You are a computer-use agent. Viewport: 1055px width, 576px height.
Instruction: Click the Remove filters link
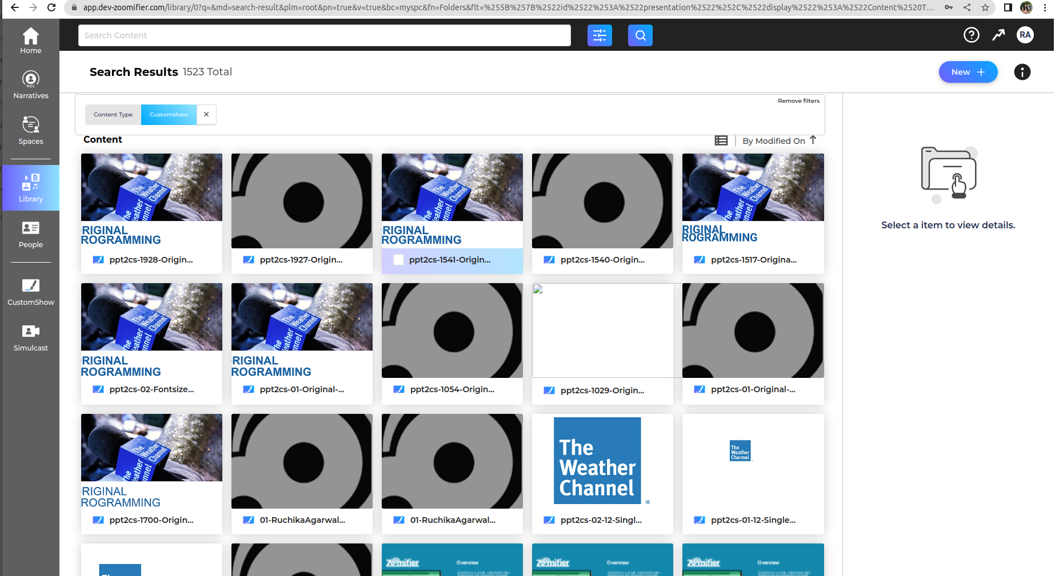coord(798,101)
